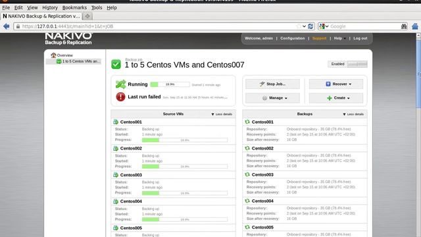Click the red Last run failed alert icon

click(120, 97)
